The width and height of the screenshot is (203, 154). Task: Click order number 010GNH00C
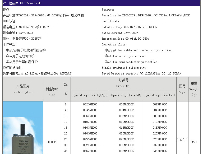click(x=90, y=122)
